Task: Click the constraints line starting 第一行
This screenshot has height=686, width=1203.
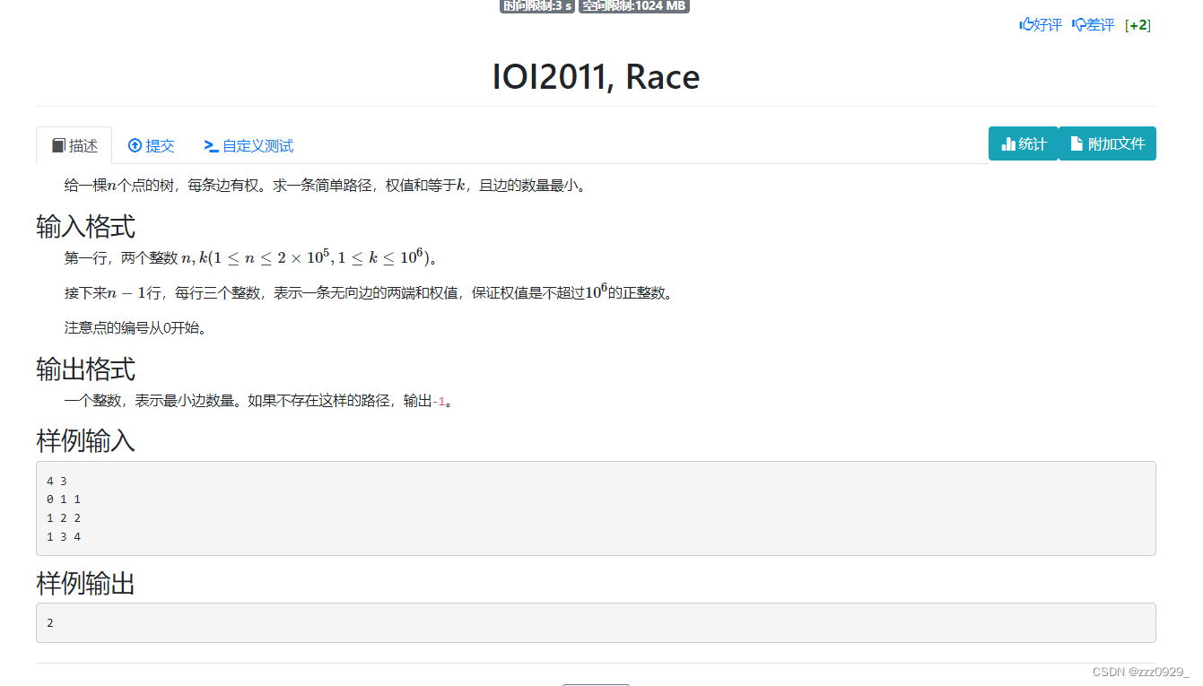Action: 251,257
